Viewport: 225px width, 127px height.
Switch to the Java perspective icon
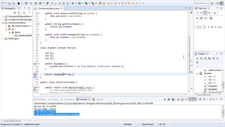221,3
